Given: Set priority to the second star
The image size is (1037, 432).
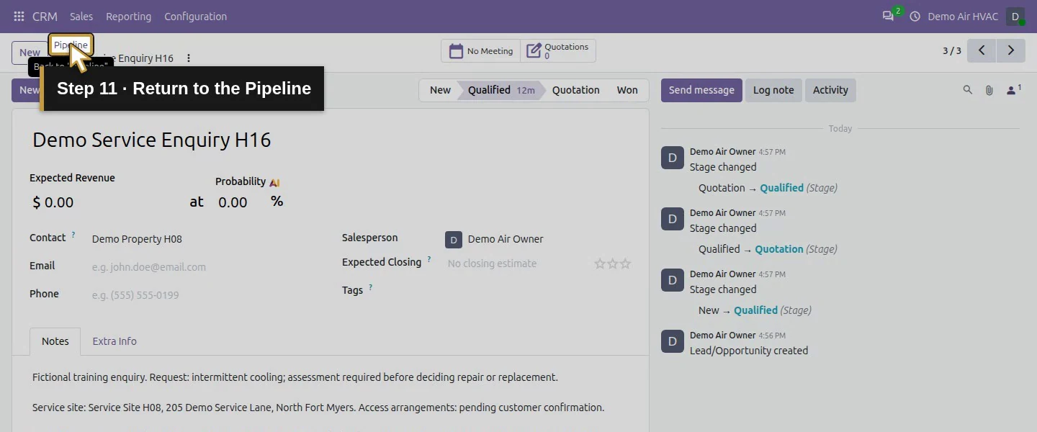Looking at the screenshot, I should pyautogui.click(x=613, y=264).
